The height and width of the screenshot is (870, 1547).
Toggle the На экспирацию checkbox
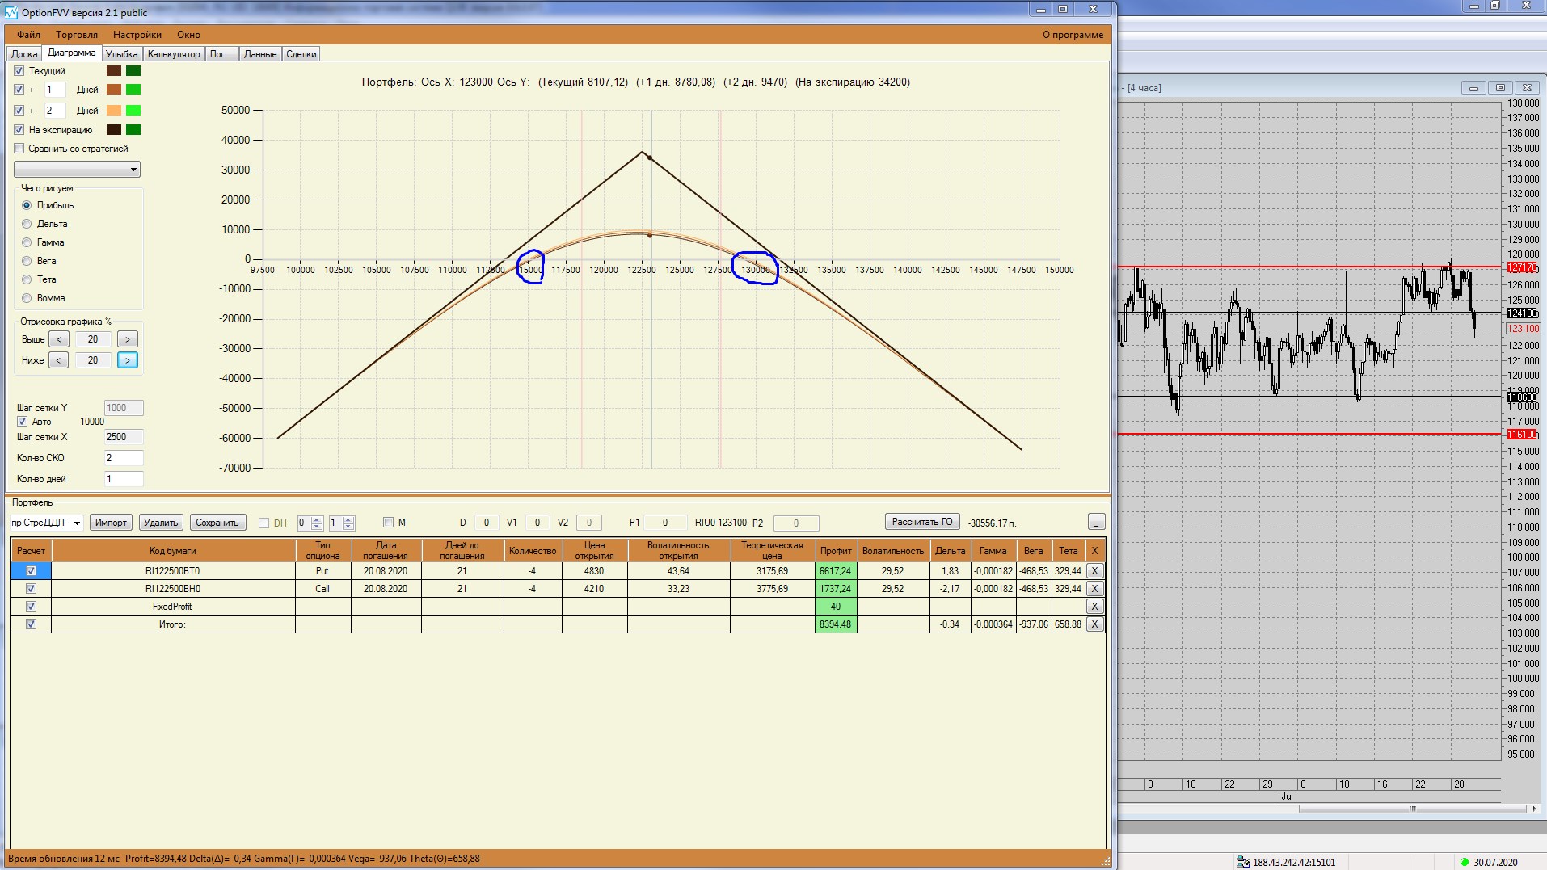pyautogui.click(x=19, y=130)
